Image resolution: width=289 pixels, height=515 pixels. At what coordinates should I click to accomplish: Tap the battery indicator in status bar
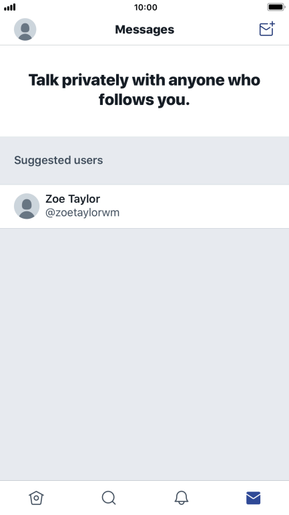click(x=276, y=7)
